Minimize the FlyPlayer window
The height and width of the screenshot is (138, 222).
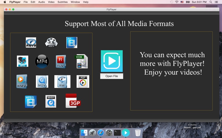[10, 9]
